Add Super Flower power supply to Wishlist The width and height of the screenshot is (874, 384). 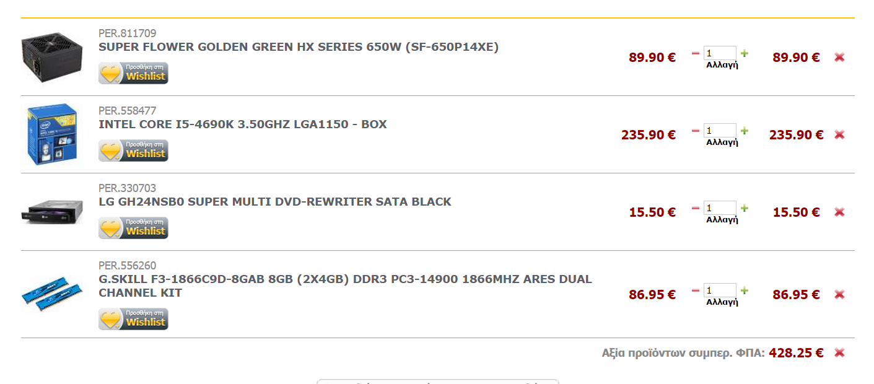point(133,73)
